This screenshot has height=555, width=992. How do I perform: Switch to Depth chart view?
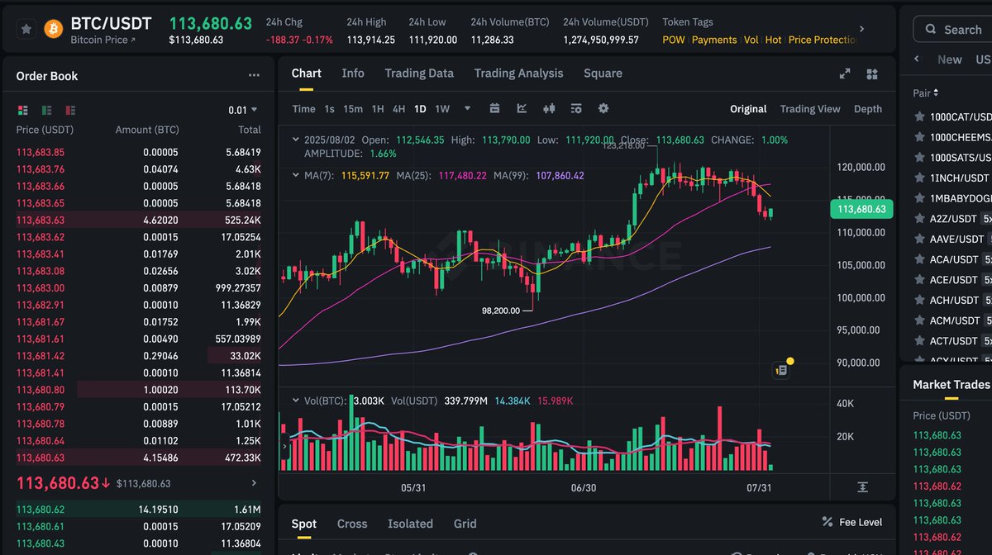click(x=868, y=109)
